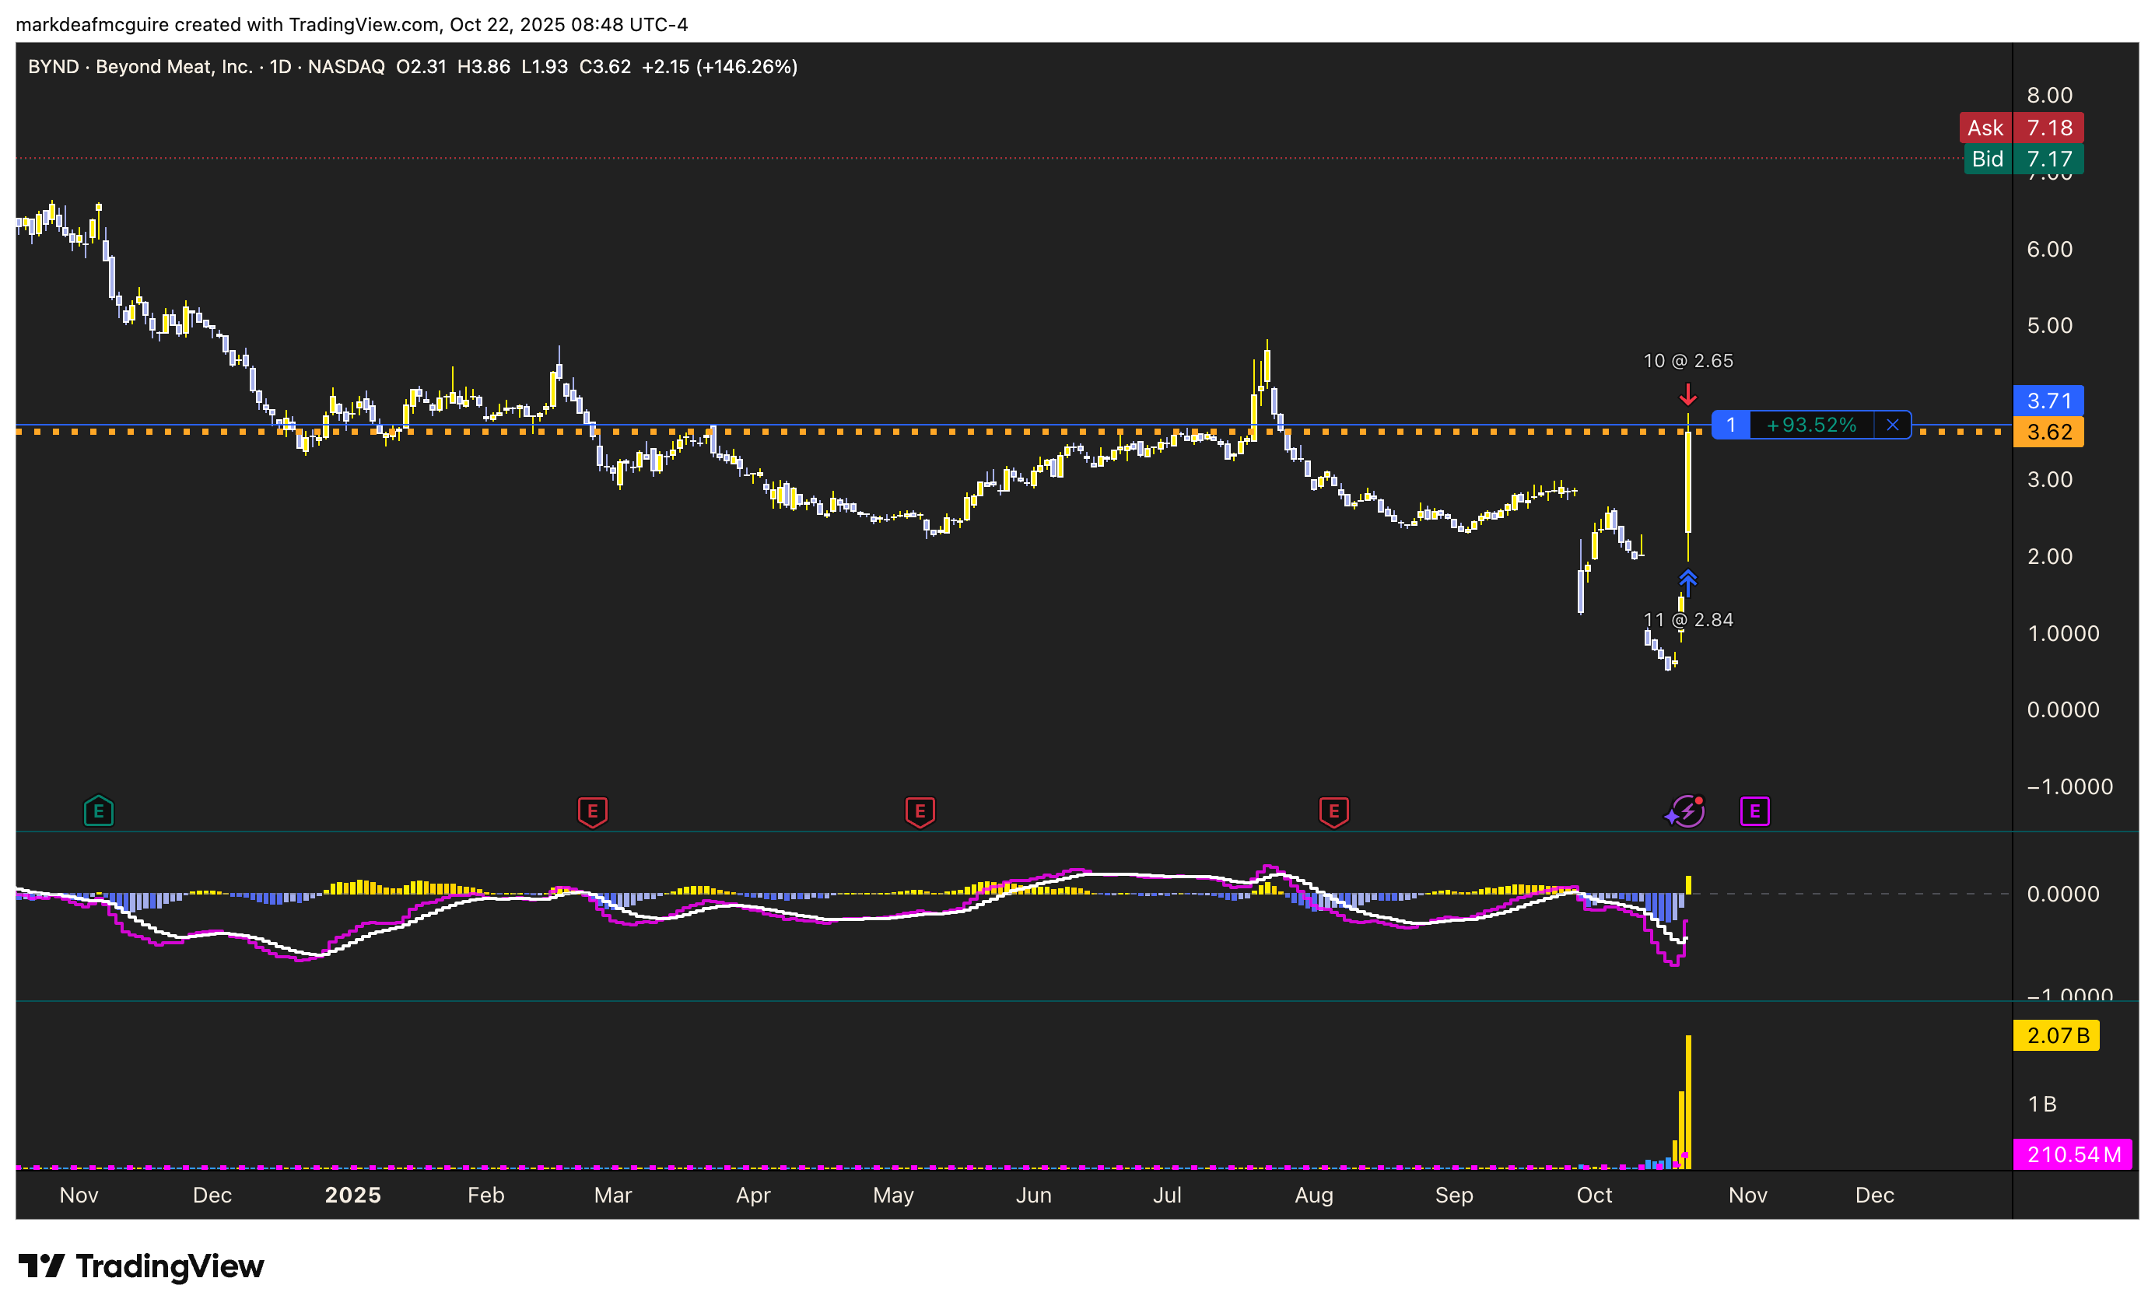This screenshot has height=1313, width=2155.
Task: Click the purple lightning bolt news icon
Action: pyautogui.click(x=1687, y=811)
